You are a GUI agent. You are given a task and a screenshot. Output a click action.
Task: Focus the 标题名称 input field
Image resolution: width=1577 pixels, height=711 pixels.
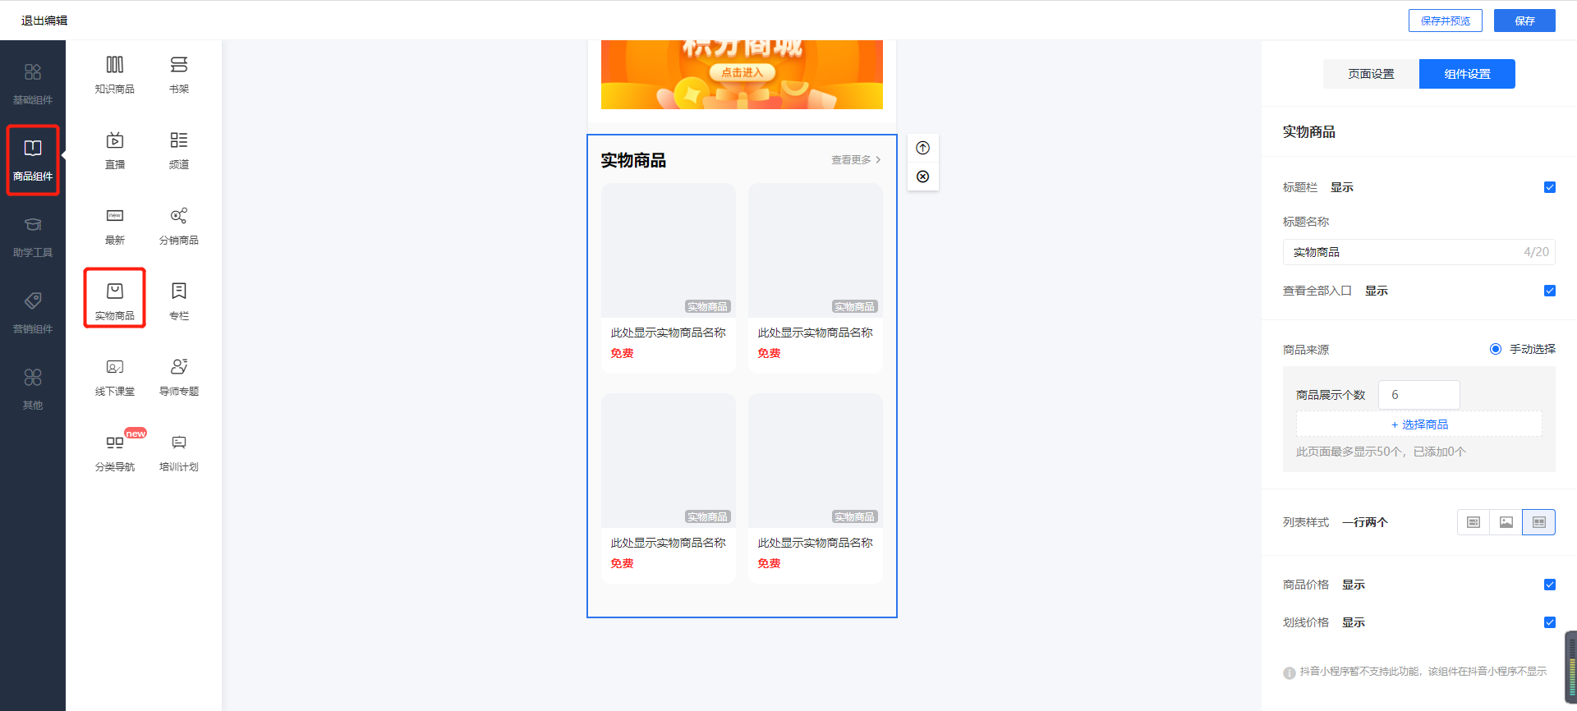[1419, 252]
